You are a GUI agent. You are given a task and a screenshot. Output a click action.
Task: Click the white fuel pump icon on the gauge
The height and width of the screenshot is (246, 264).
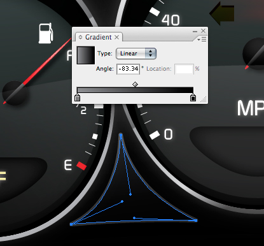46,33
